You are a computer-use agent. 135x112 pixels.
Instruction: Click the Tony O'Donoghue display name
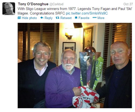click(33, 4)
